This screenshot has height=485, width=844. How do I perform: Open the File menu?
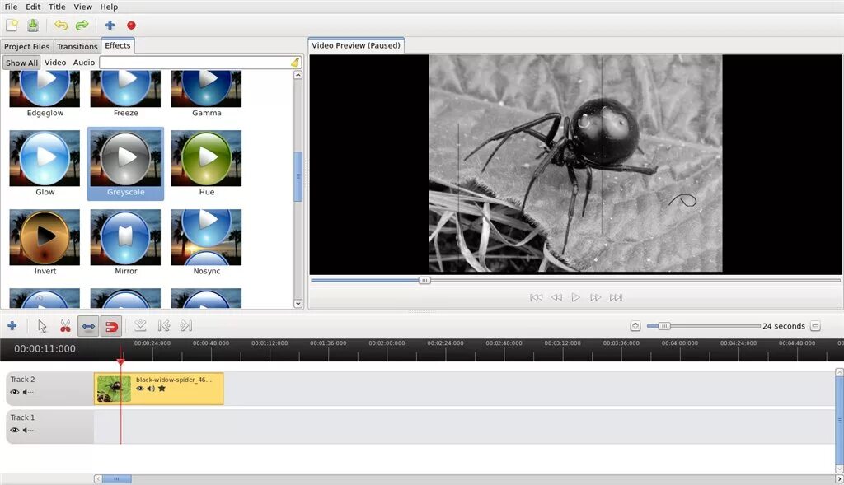pos(11,7)
